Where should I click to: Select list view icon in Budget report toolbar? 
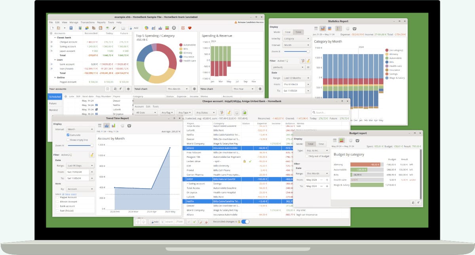click(x=335, y=140)
